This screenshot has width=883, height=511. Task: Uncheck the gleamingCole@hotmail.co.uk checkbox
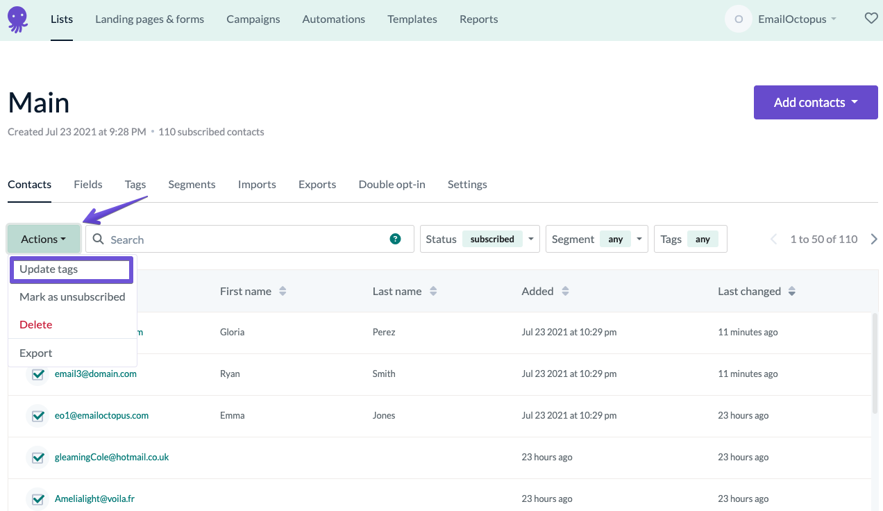click(37, 458)
